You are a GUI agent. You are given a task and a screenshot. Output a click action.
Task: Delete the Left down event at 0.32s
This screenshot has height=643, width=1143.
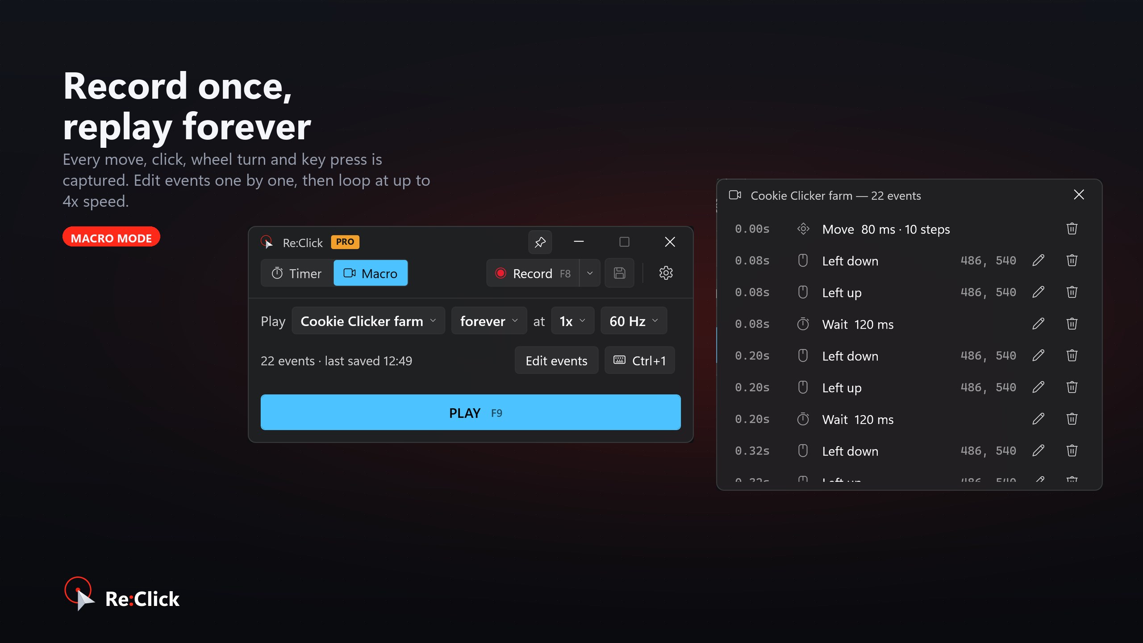[1072, 451]
